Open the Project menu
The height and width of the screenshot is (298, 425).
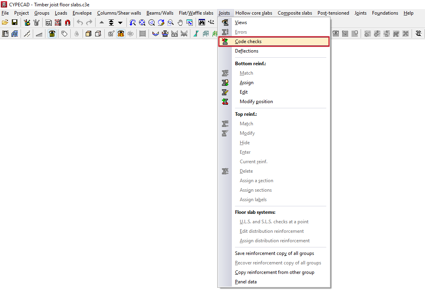tap(21, 13)
